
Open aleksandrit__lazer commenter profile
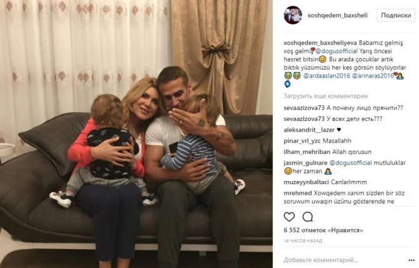309,130
